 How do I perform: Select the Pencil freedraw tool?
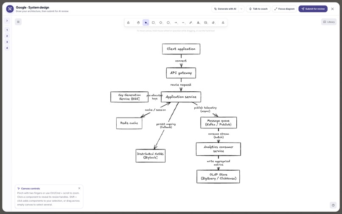(x=191, y=23)
